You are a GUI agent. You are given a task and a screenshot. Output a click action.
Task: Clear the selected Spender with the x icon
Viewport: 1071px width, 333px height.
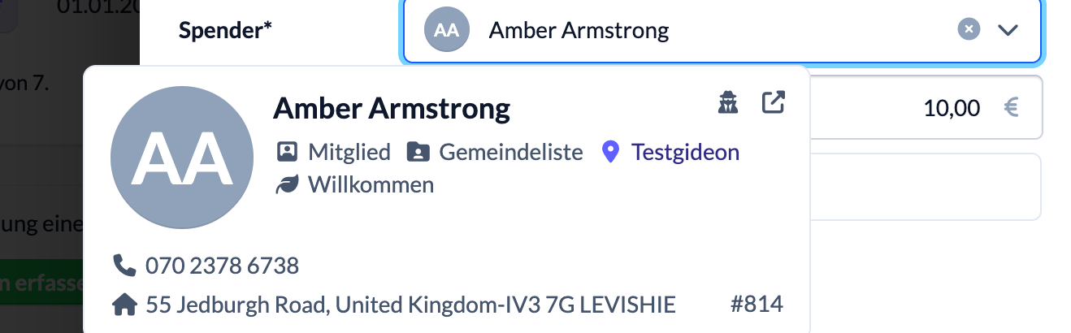click(x=968, y=30)
